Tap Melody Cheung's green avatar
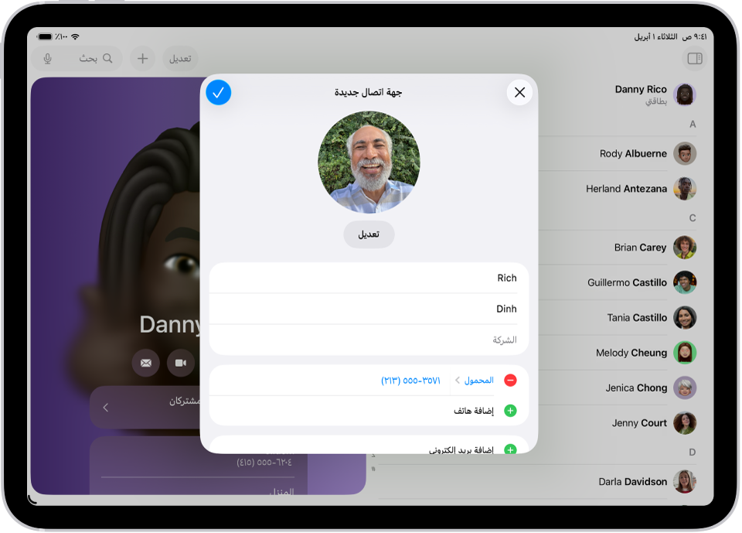This screenshot has width=742, height=533. (685, 353)
